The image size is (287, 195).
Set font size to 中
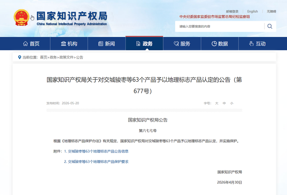point(224,103)
